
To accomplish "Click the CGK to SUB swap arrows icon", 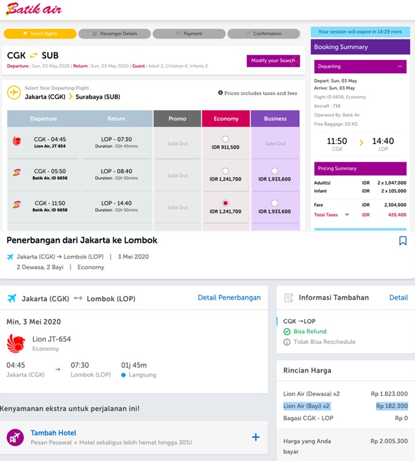I will (x=34, y=55).
